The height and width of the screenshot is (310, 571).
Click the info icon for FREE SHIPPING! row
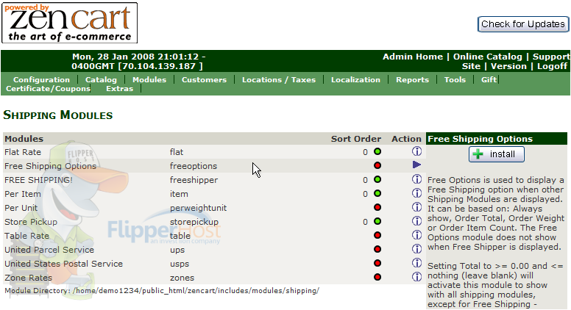tap(416, 179)
